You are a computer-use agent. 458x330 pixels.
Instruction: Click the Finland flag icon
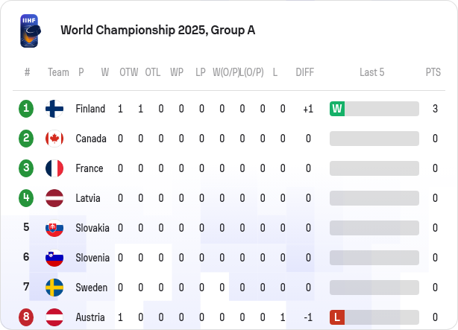(54, 109)
